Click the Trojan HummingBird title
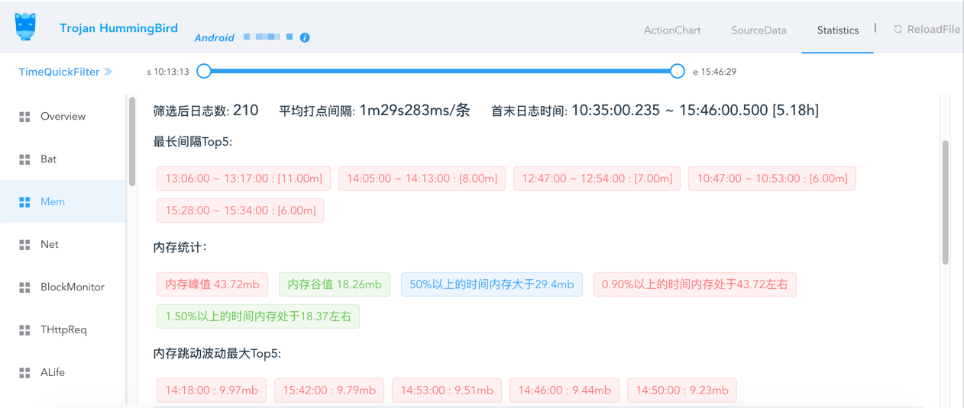The image size is (964, 408). (x=118, y=28)
